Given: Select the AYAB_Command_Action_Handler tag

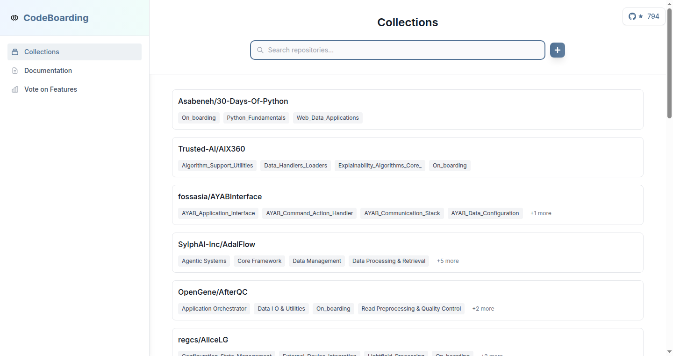Looking at the screenshot, I should tap(309, 213).
